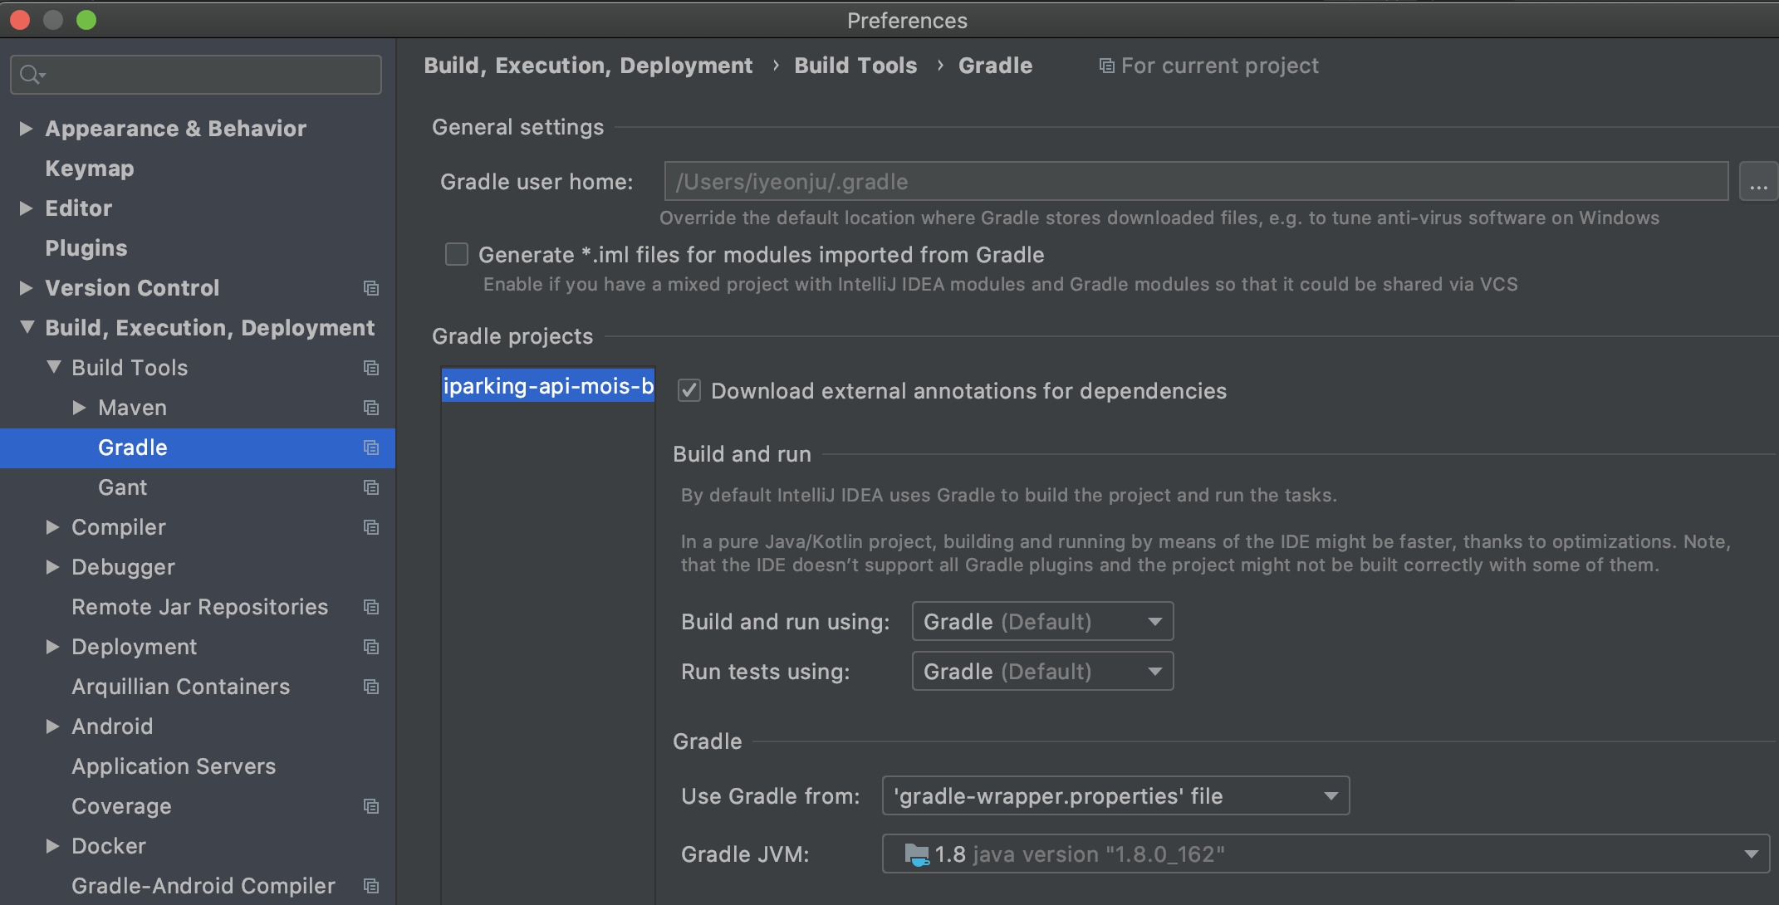Click the icon next to Coverage
Screen dimensions: 1779x905
(371, 806)
